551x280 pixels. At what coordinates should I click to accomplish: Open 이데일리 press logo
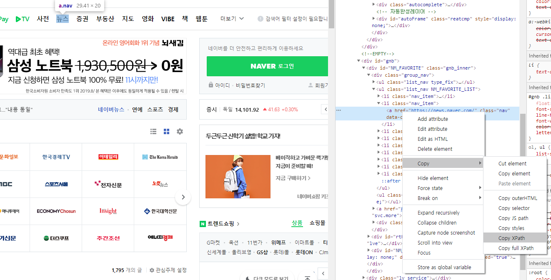coord(108,157)
